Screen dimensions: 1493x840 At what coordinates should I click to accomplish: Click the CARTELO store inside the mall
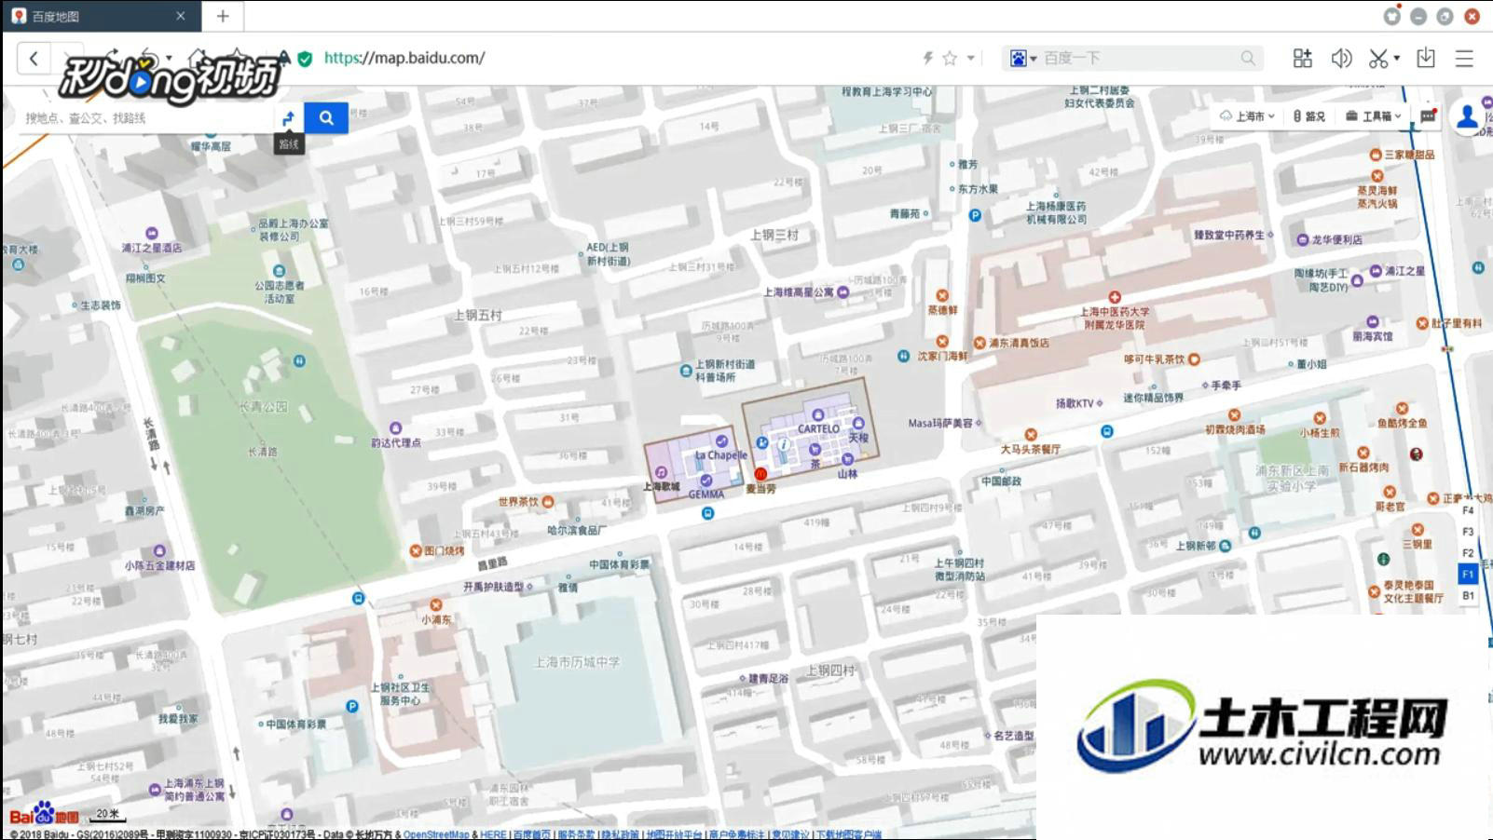click(818, 429)
